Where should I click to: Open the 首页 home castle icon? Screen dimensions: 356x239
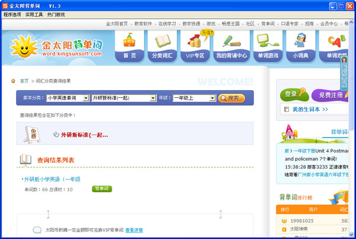click(x=129, y=40)
